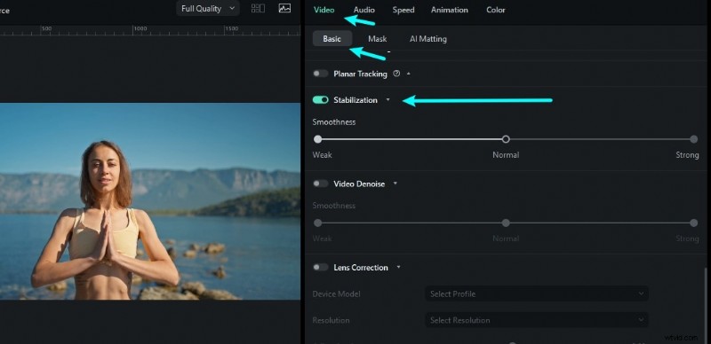711x344 pixels.
Task: Click the snapshot image icon
Action: coord(284,8)
